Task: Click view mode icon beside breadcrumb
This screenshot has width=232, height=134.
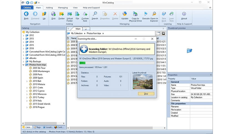Action: [158, 33]
